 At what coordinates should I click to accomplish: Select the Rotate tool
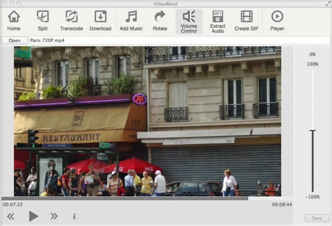[x=160, y=21]
